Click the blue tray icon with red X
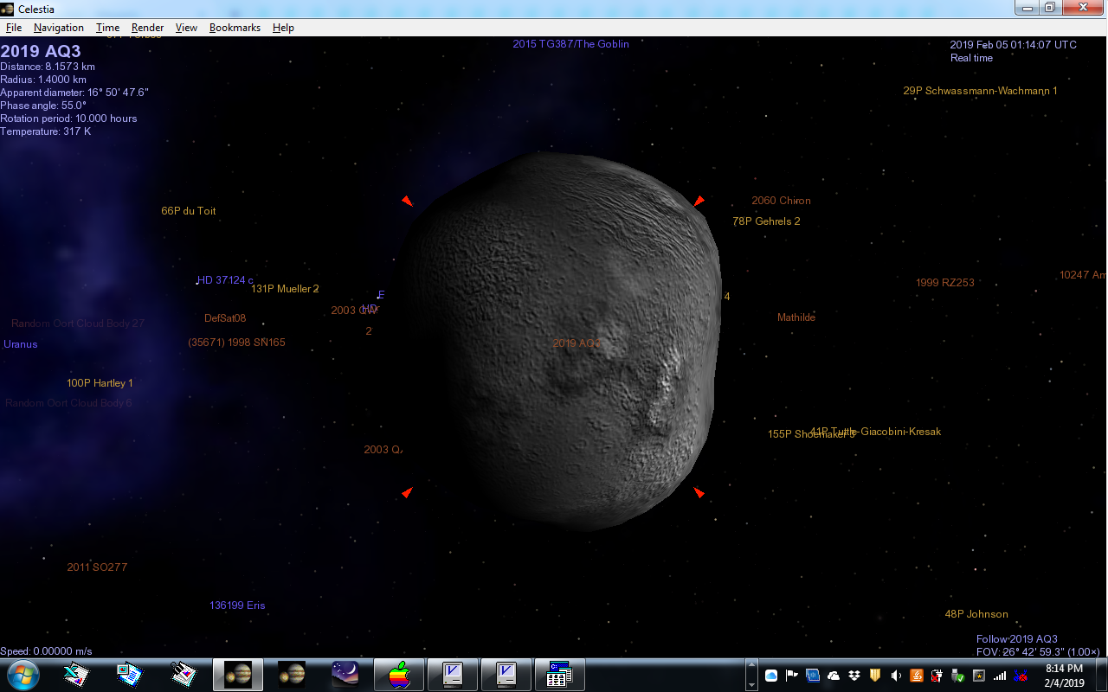 click(x=1021, y=676)
